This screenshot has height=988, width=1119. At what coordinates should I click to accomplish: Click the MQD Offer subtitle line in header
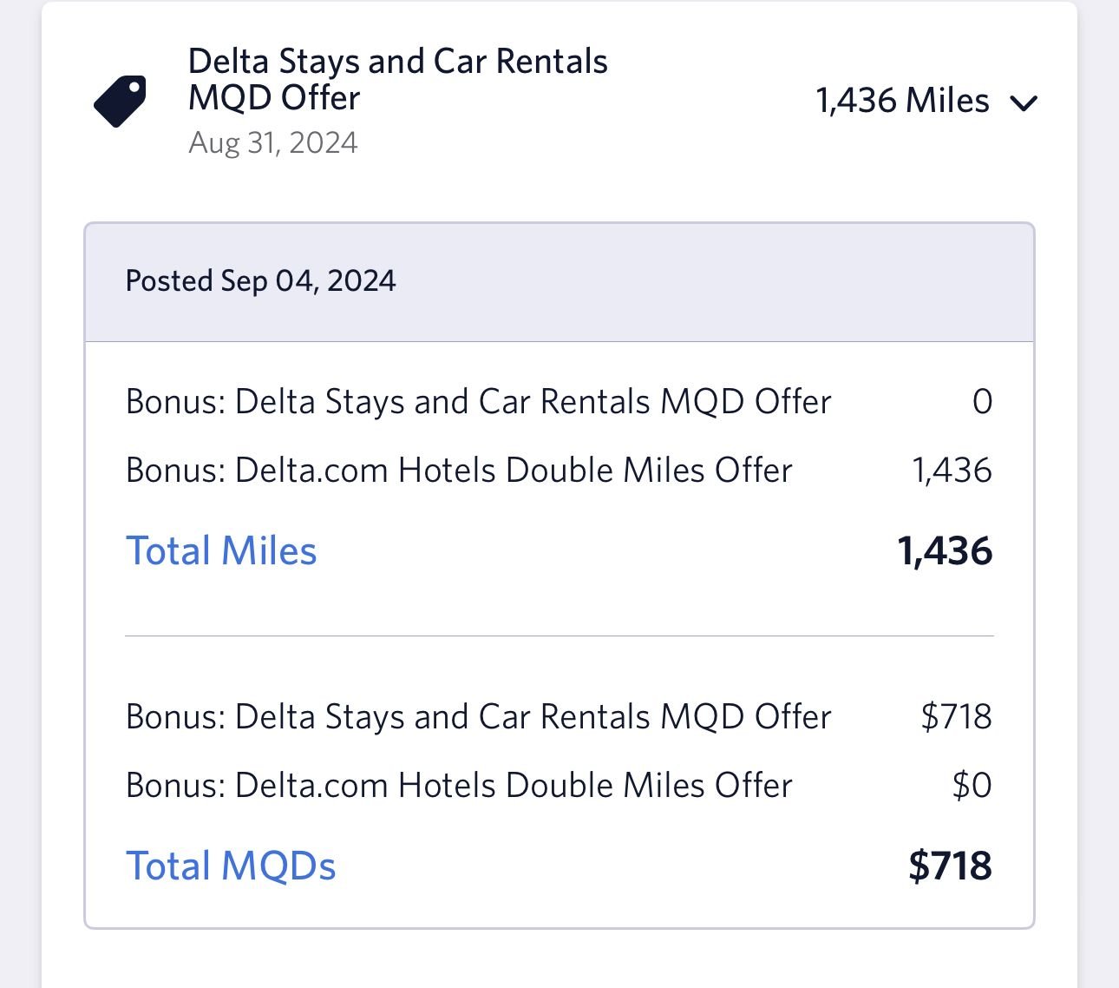[x=274, y=98]
